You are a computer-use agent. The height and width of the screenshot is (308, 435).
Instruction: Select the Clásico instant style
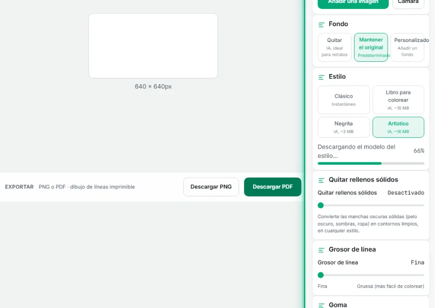pyautogui.click(x=344, y=100)
